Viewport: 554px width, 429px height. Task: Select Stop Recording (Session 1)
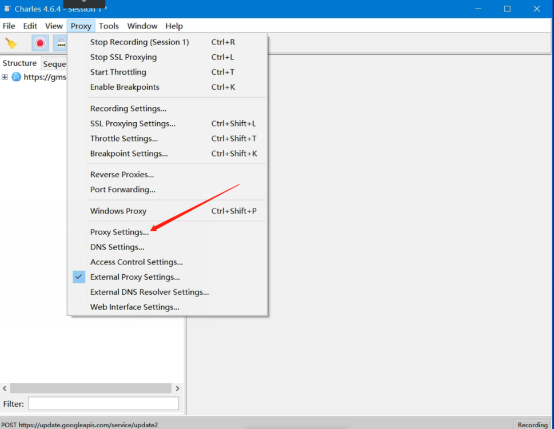[167, 42]
